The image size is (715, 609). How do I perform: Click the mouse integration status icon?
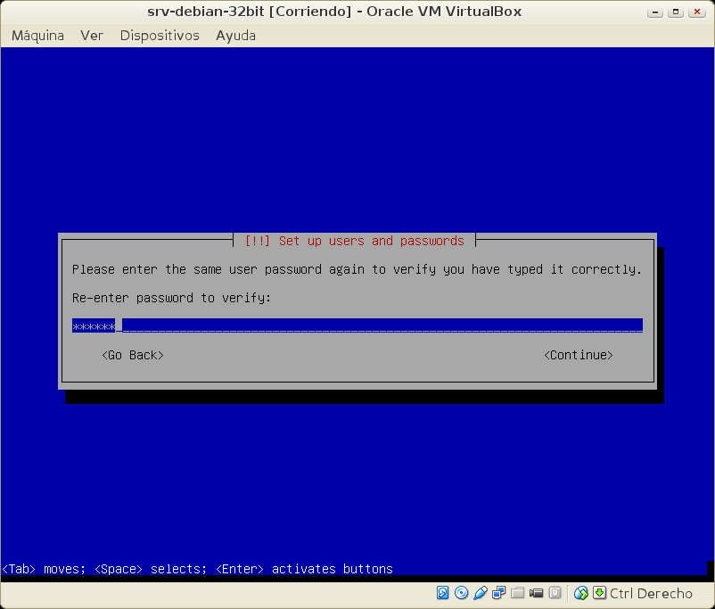581,593
